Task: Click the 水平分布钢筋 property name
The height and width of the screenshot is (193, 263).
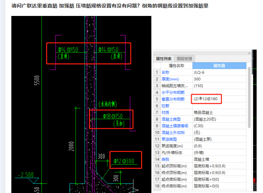Action: point(173,92)
